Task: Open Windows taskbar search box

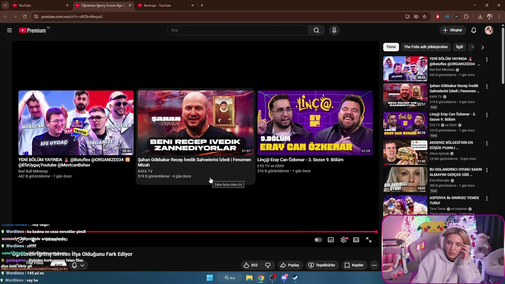Action: 230,278
